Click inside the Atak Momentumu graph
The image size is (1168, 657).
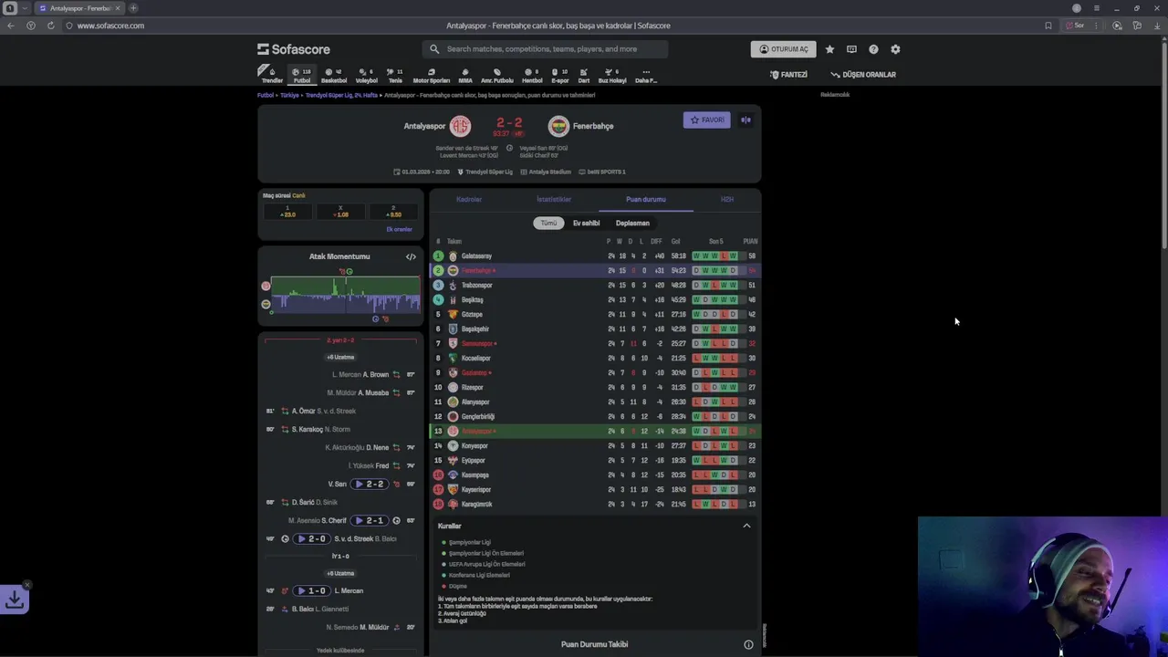point(346,294)
